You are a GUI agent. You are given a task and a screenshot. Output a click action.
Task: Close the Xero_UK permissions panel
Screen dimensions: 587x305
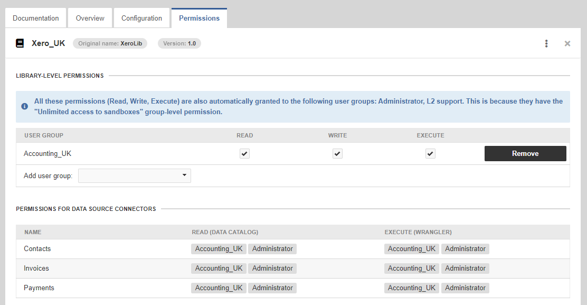coord(567,43)
